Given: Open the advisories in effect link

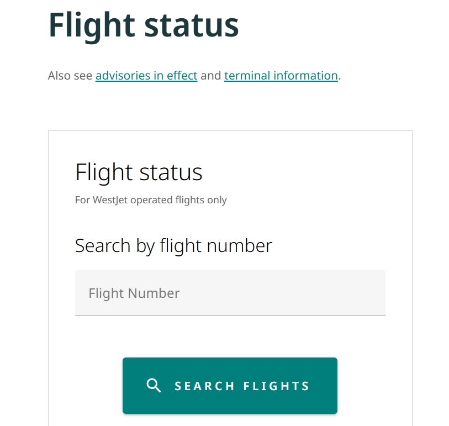Looking at the screenshot, I should click(x=146, y=76).
